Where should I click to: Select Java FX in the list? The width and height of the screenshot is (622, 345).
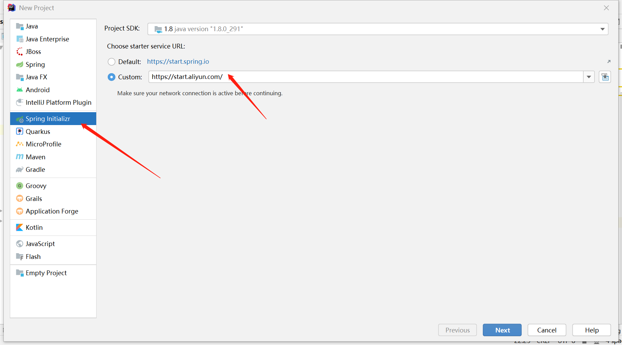point(53,77)
